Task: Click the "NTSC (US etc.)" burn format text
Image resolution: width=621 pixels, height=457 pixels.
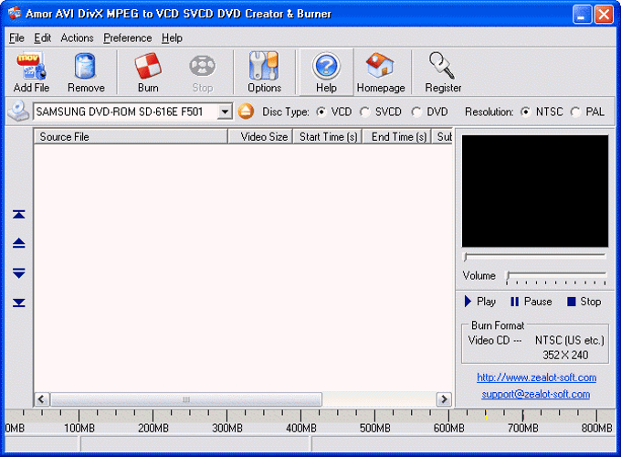Action: point(570,340)
